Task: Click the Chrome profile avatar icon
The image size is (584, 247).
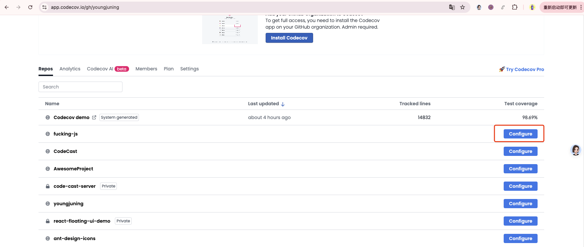Action: point(532,7)
